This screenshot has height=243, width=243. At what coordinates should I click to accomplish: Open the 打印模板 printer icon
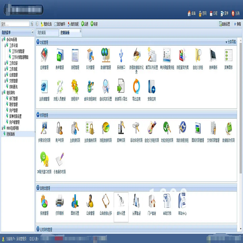coord(59,202)
